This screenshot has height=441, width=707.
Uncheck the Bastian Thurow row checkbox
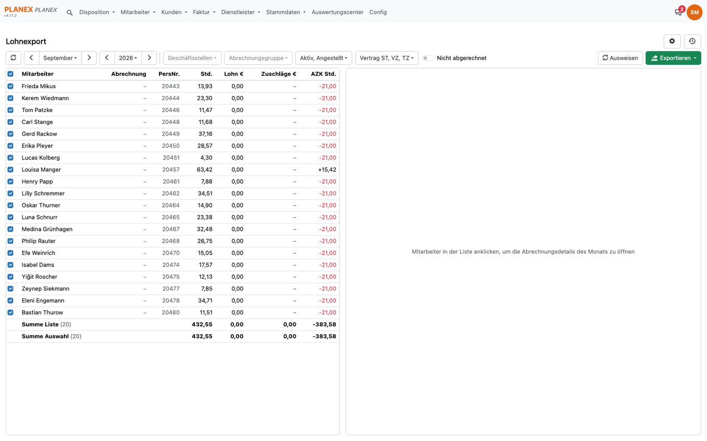(10, 313)
